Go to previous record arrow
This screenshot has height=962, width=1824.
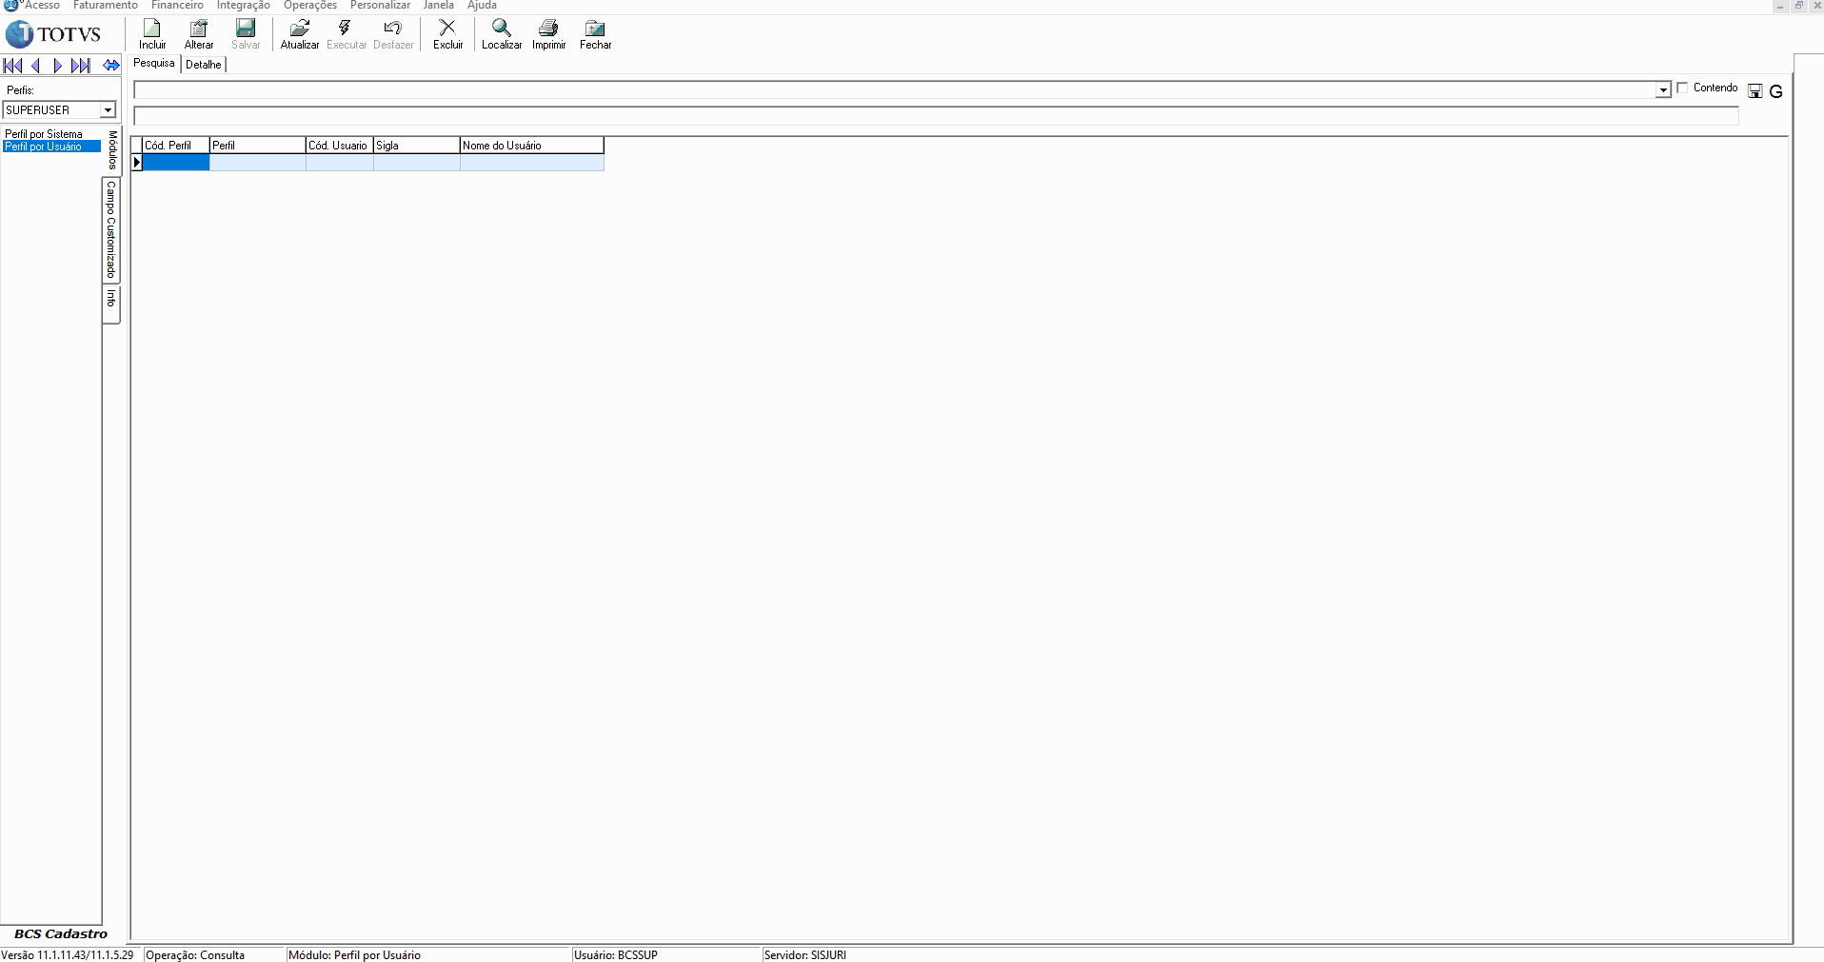36,66
